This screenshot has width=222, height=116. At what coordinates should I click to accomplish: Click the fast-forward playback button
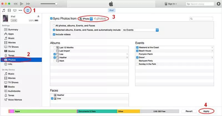pyautogui.click(x=28, y=4)
